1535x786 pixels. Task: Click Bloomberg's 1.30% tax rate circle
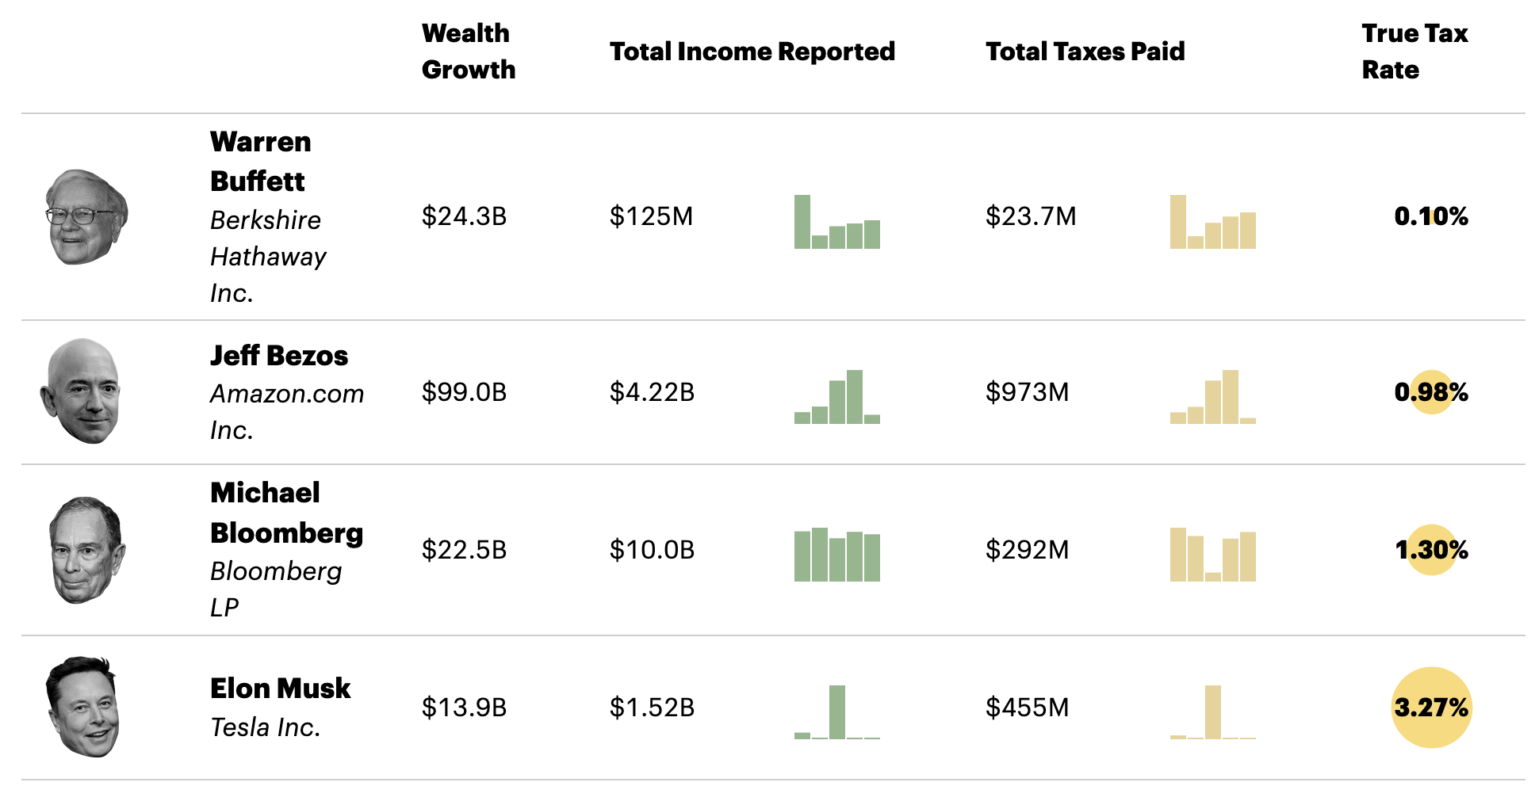[x=1431, y=550]
